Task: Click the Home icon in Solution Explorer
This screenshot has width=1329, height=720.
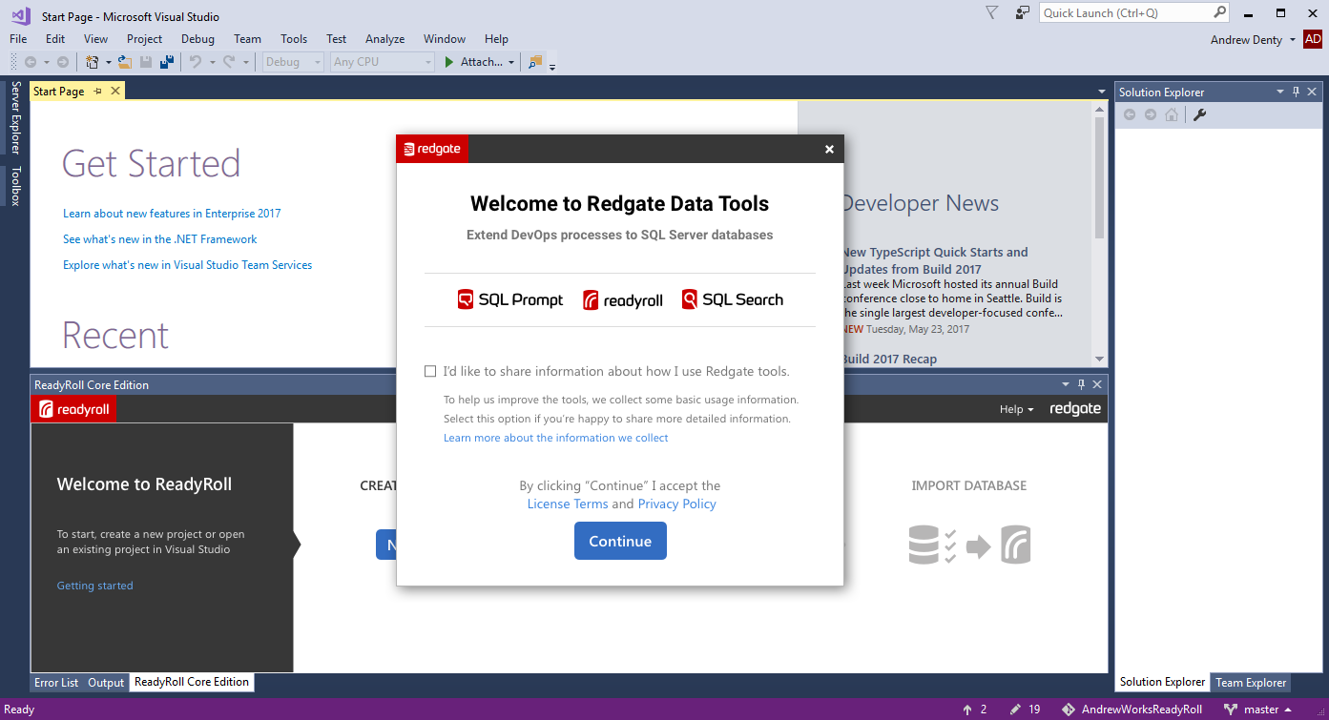Action: [x=1171, y=113]
